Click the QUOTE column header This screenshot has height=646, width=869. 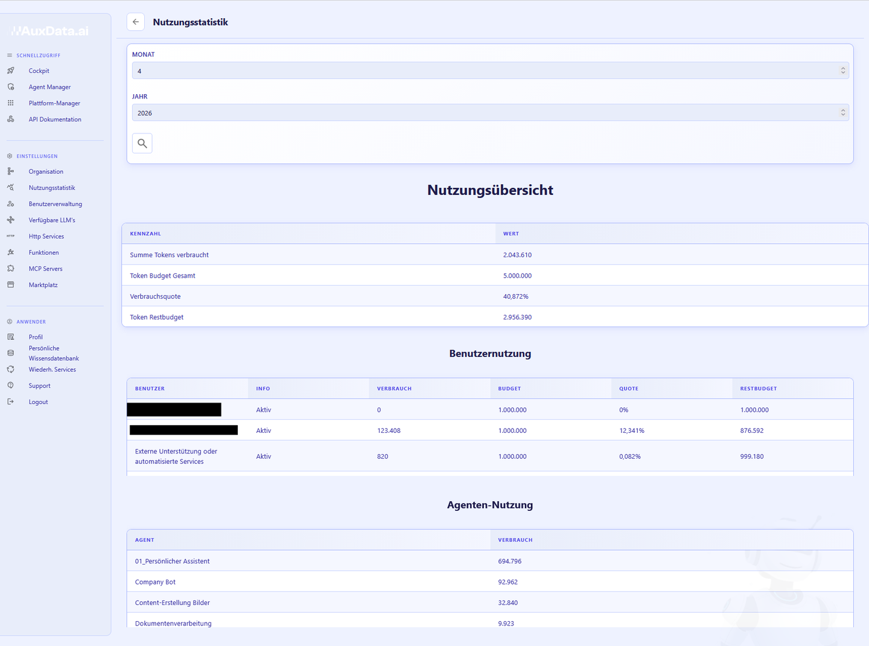(629, 389)
